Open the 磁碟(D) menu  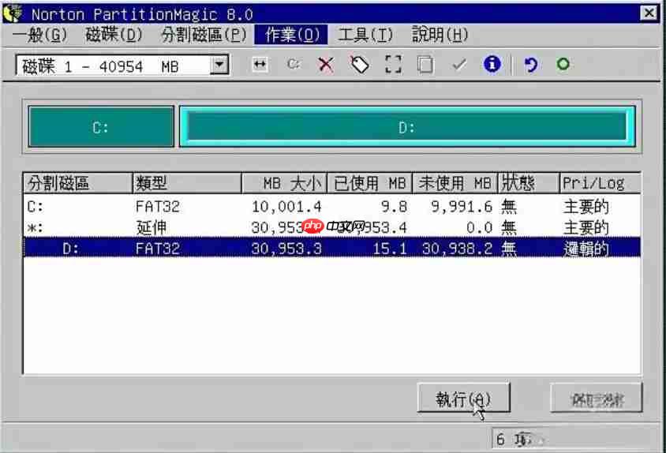point(114,35)
